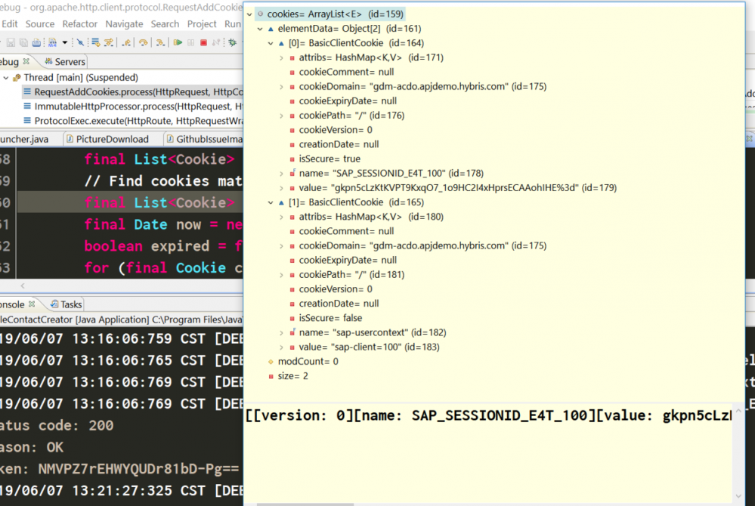Collapse the [0]= BasicClientCookie (id=164) node

point(271,43)
